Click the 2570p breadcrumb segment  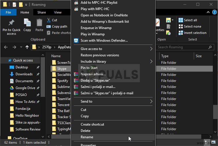point(47,47)
